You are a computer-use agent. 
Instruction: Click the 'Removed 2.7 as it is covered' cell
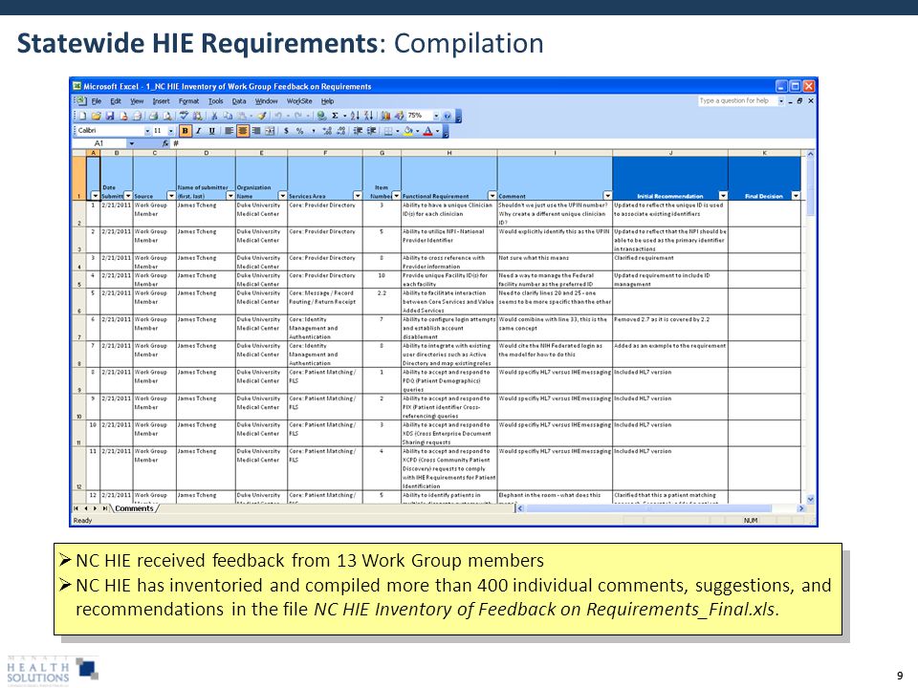pyautogui.click(x=669, y=328)
